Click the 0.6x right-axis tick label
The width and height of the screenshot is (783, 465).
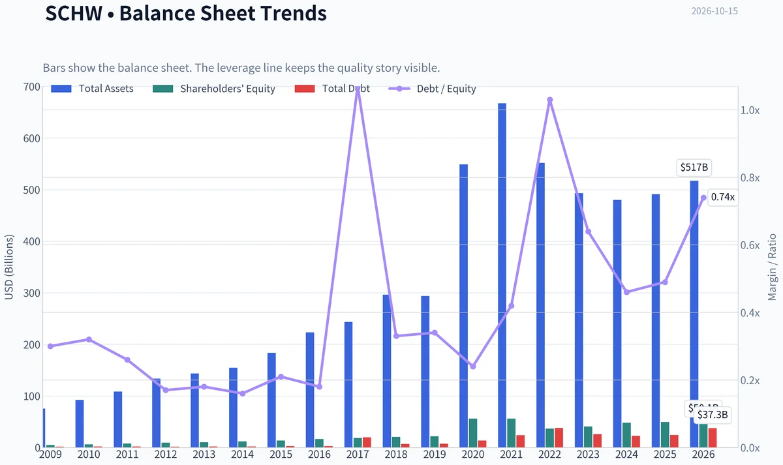click(x=750, y=245)
